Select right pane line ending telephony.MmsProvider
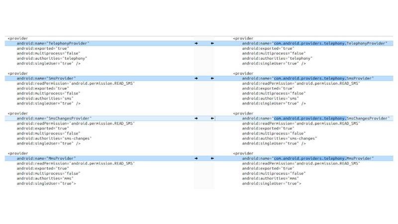The image size is (398, 224). 308,158
